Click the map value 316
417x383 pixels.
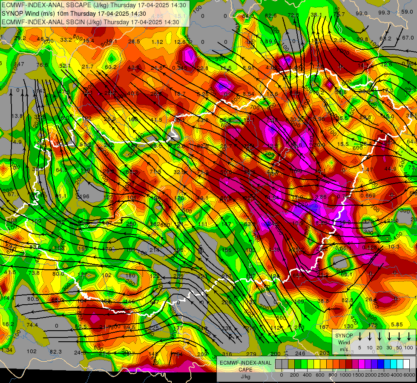227,354
